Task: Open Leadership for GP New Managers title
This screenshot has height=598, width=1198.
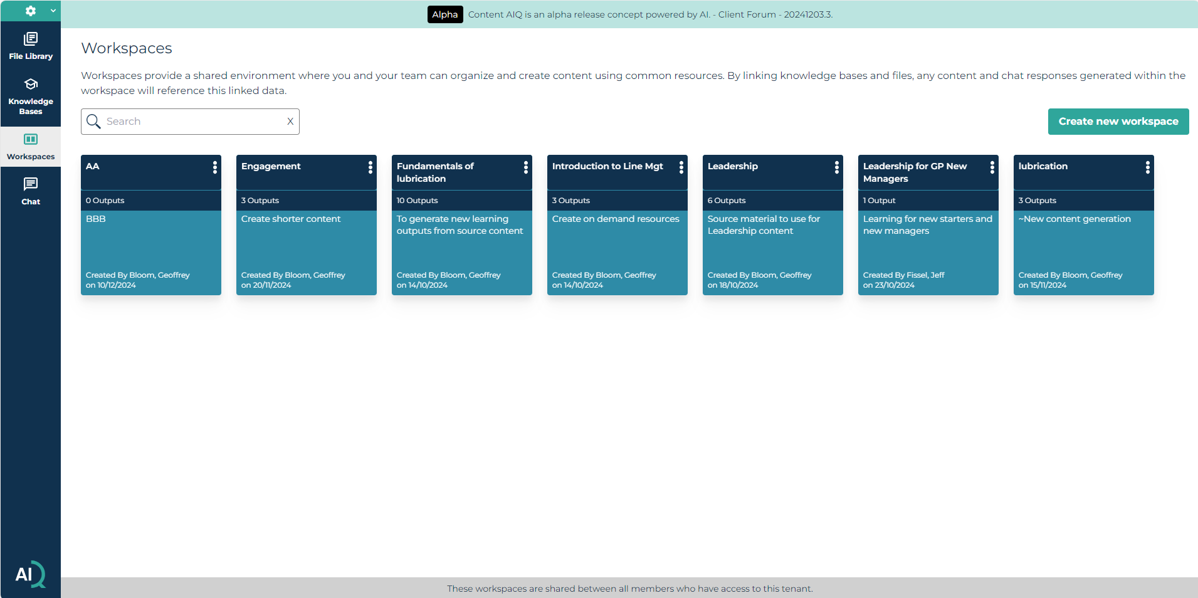Action: [915, 172]
